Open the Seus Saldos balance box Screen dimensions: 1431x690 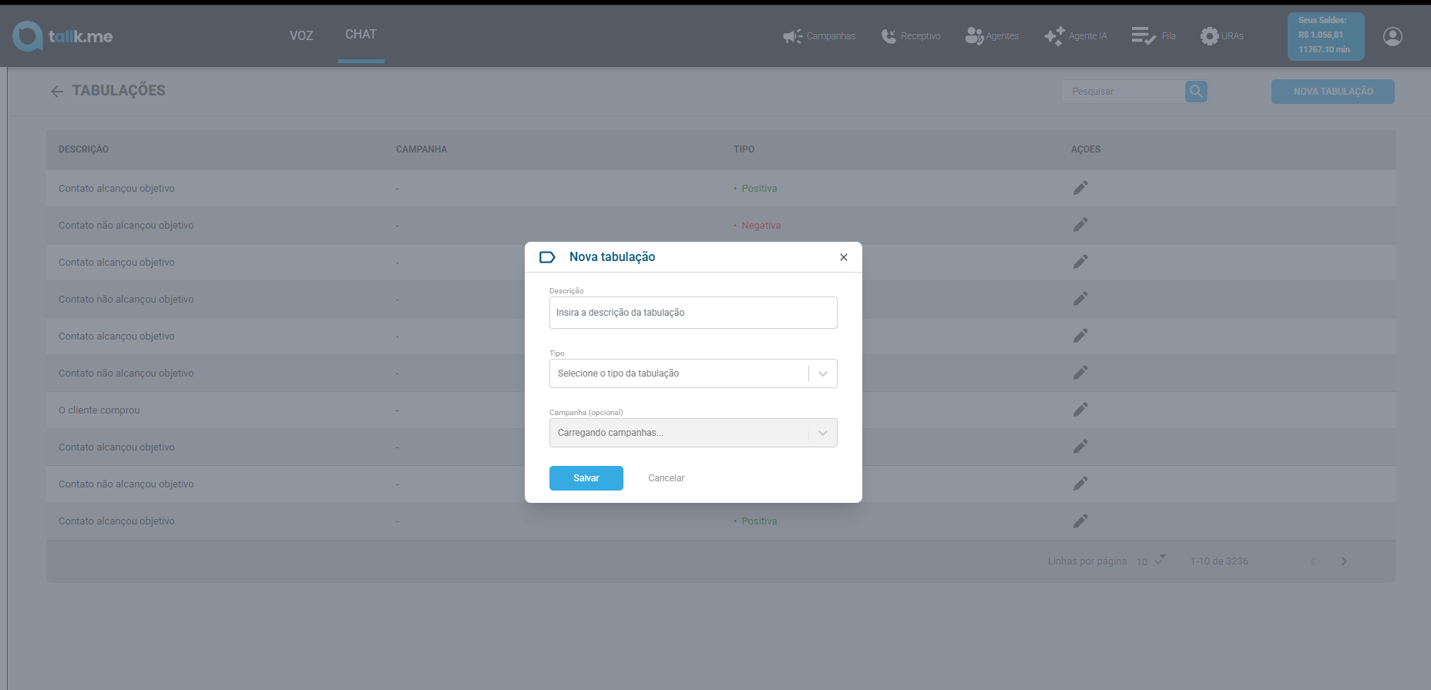point(1326,36)
